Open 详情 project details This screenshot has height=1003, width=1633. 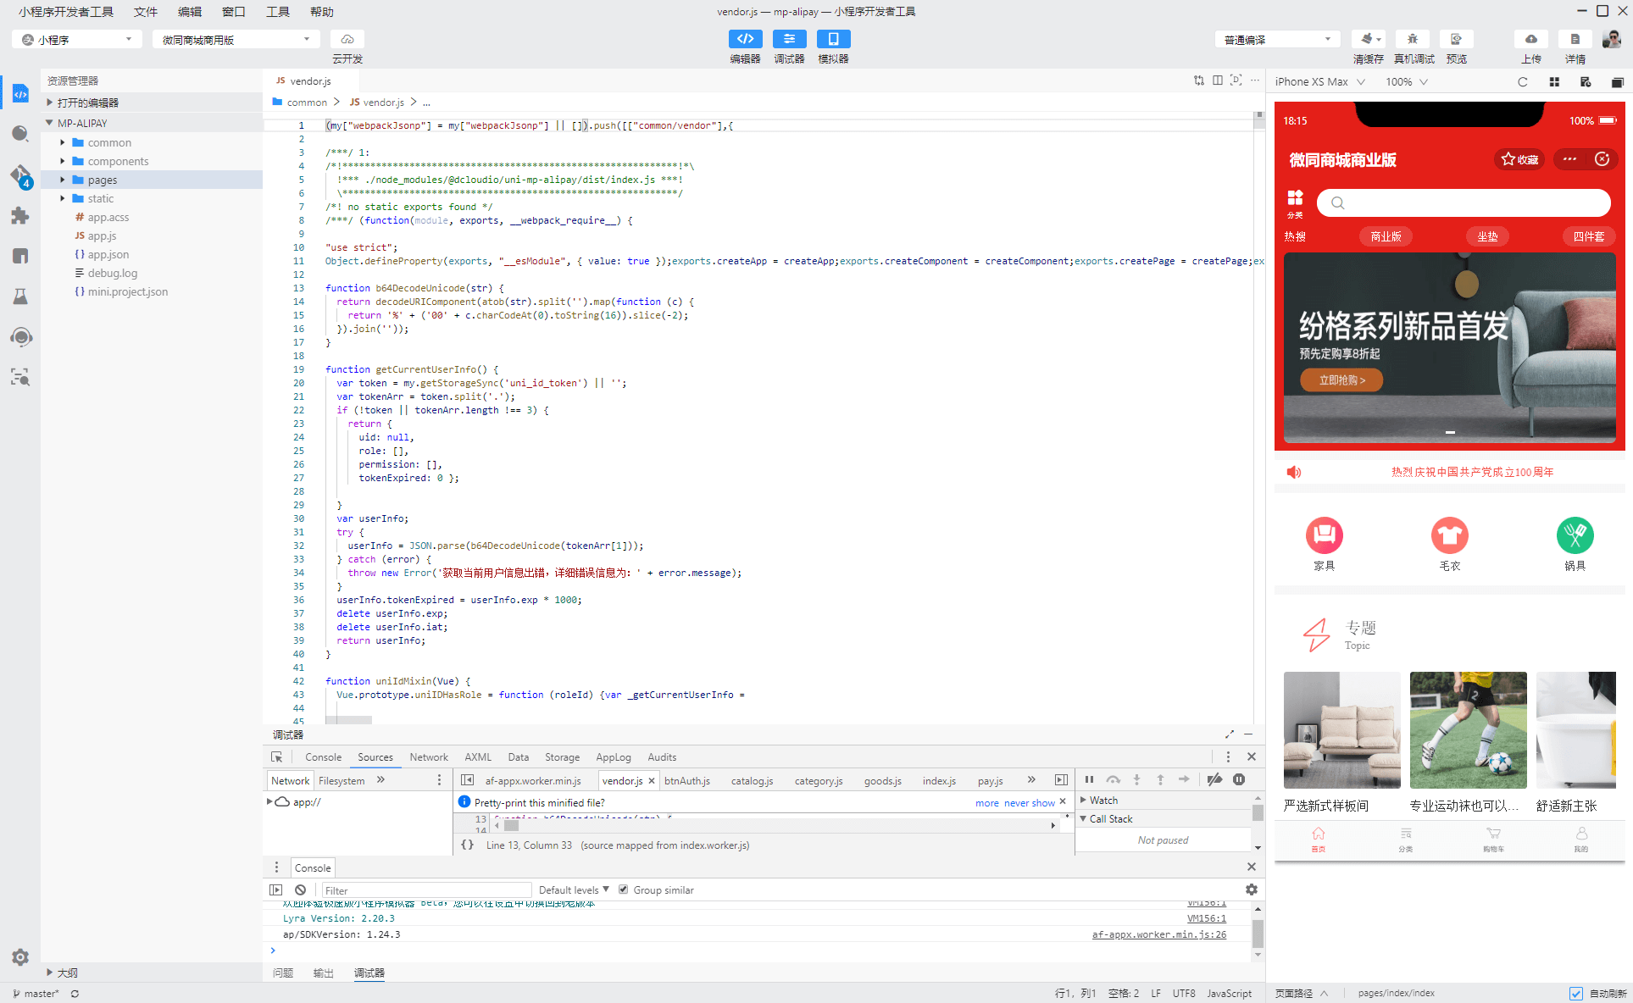[x=1575, y=39]
